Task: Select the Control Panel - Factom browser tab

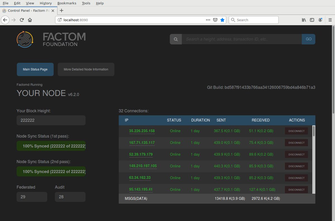Action: pyautogui.click(x=29, y=11)
